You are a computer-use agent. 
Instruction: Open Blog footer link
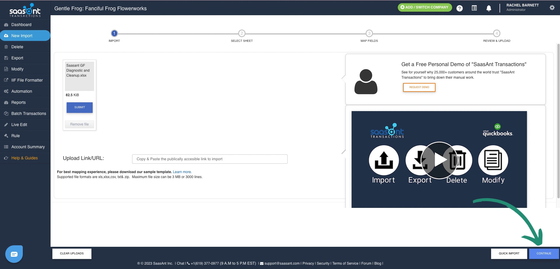[378, 263]
